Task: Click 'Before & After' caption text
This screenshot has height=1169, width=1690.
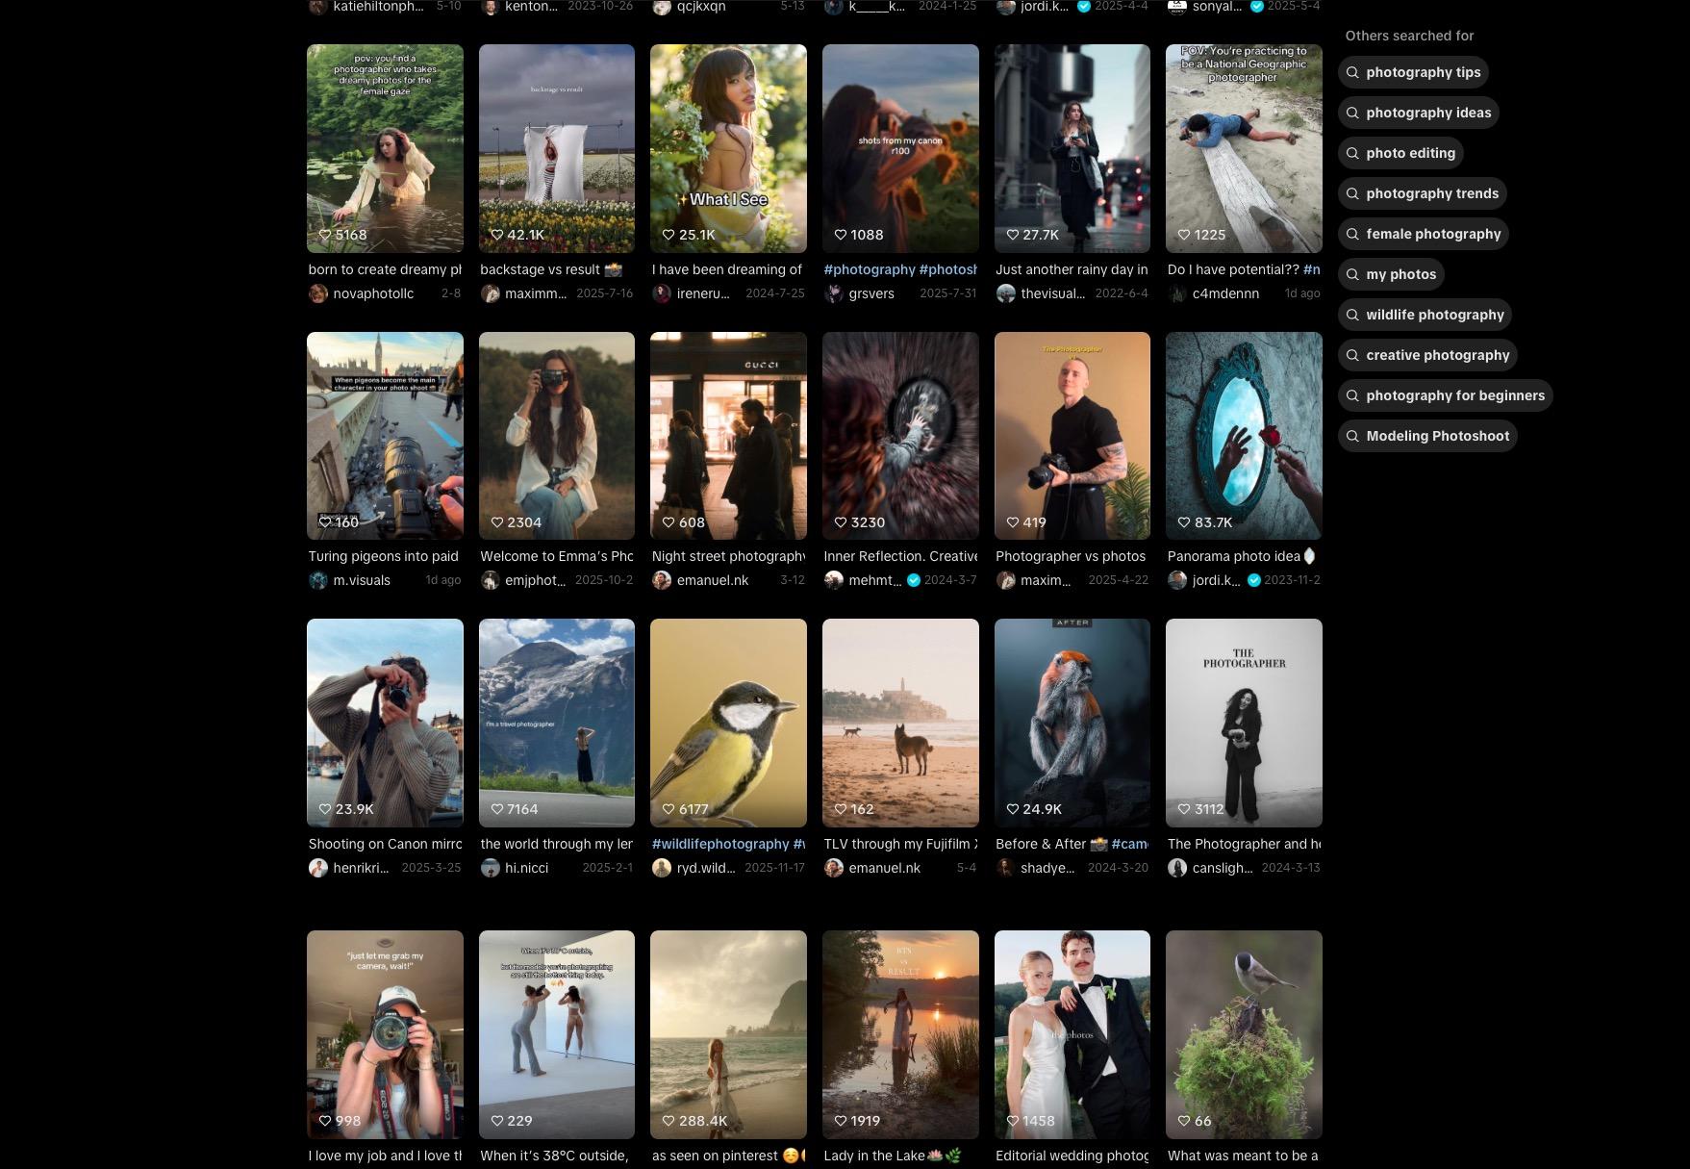Action: tap(1041, 844)
